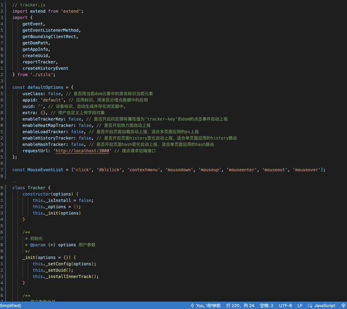Click the _setConfig method call
This screenshot has height=309, width=347.
[x=58, y=264]
